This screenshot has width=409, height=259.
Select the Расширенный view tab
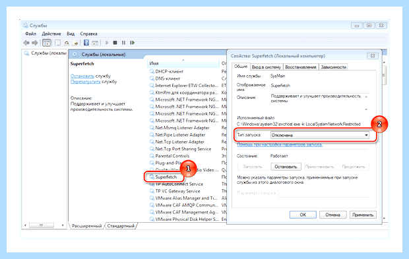point(87,226)
